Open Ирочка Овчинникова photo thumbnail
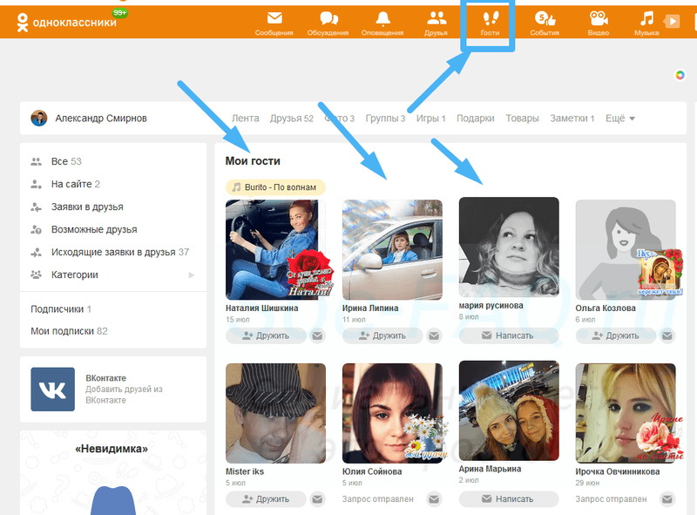 click(x=626, y=413)
